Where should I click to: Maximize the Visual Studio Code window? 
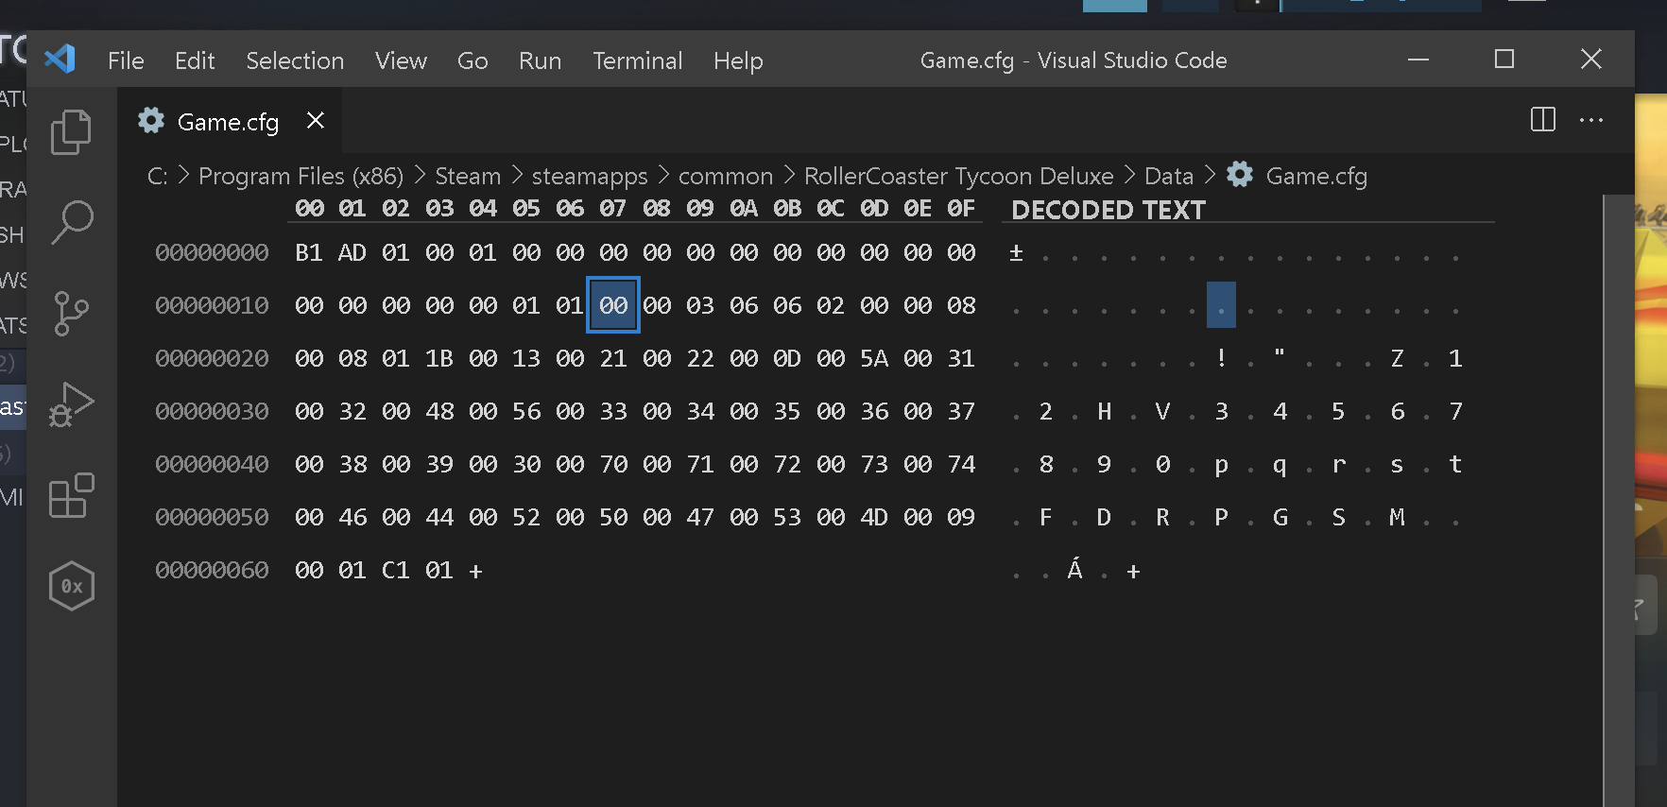[x=1504, y=60]
